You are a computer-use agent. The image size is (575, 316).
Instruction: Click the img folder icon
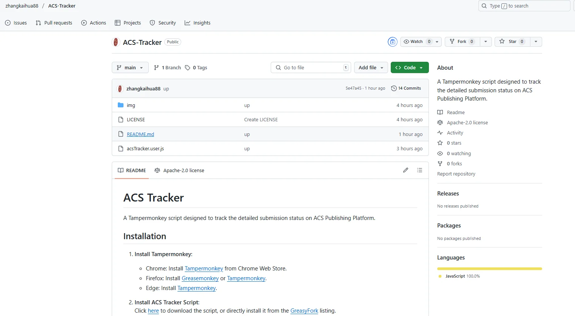pyautogui.click(x=121, y=105)
